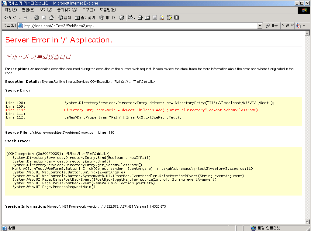
Task: Open the Mail dropdown in toolbar
Action: (132, 18)
